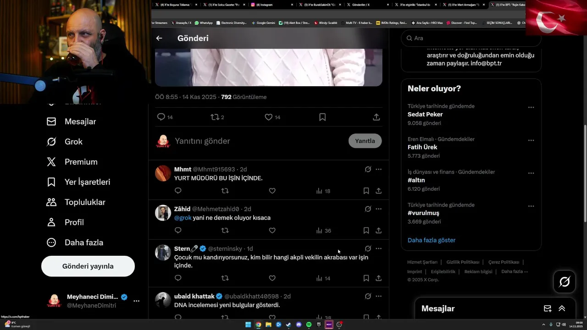Screen dimensions: 587x330
Task: Reply to Stern's comment
Action: pyautogui.click(x=178, y=278)
